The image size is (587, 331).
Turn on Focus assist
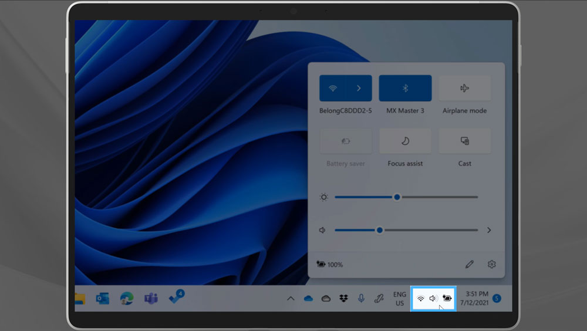click(405, 141)
